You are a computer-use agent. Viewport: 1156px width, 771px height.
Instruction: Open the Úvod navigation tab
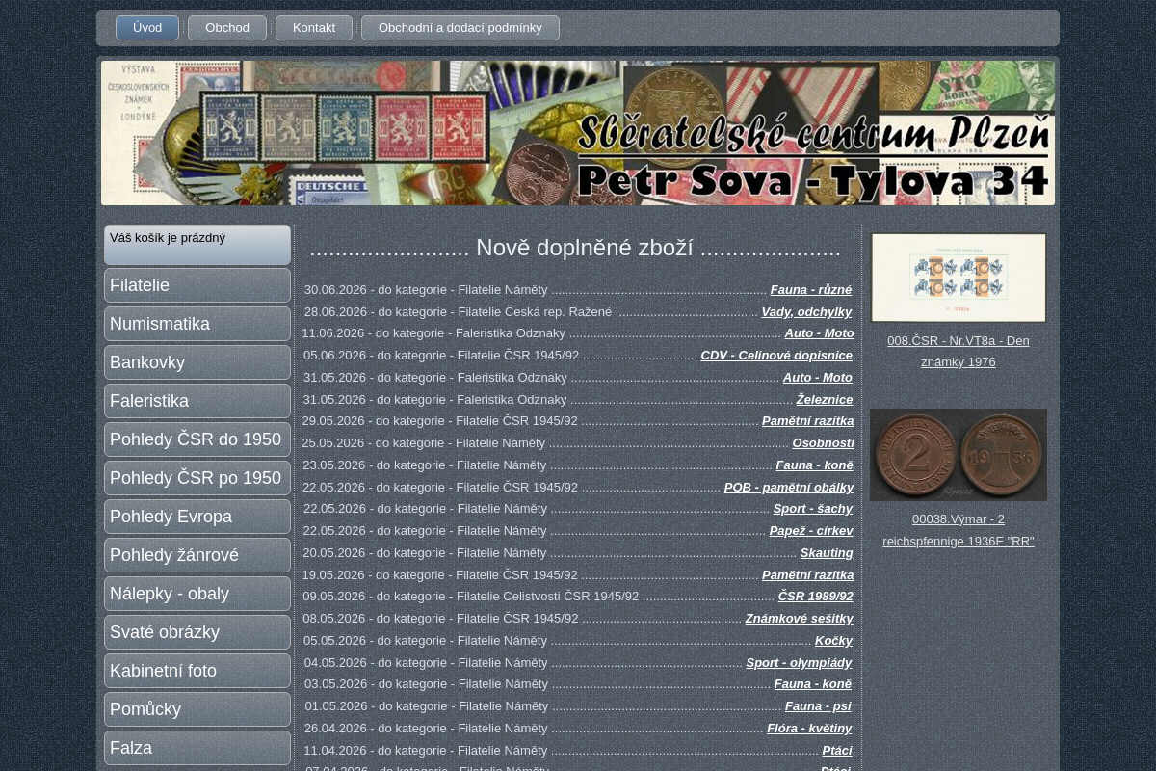coord(147,28)
